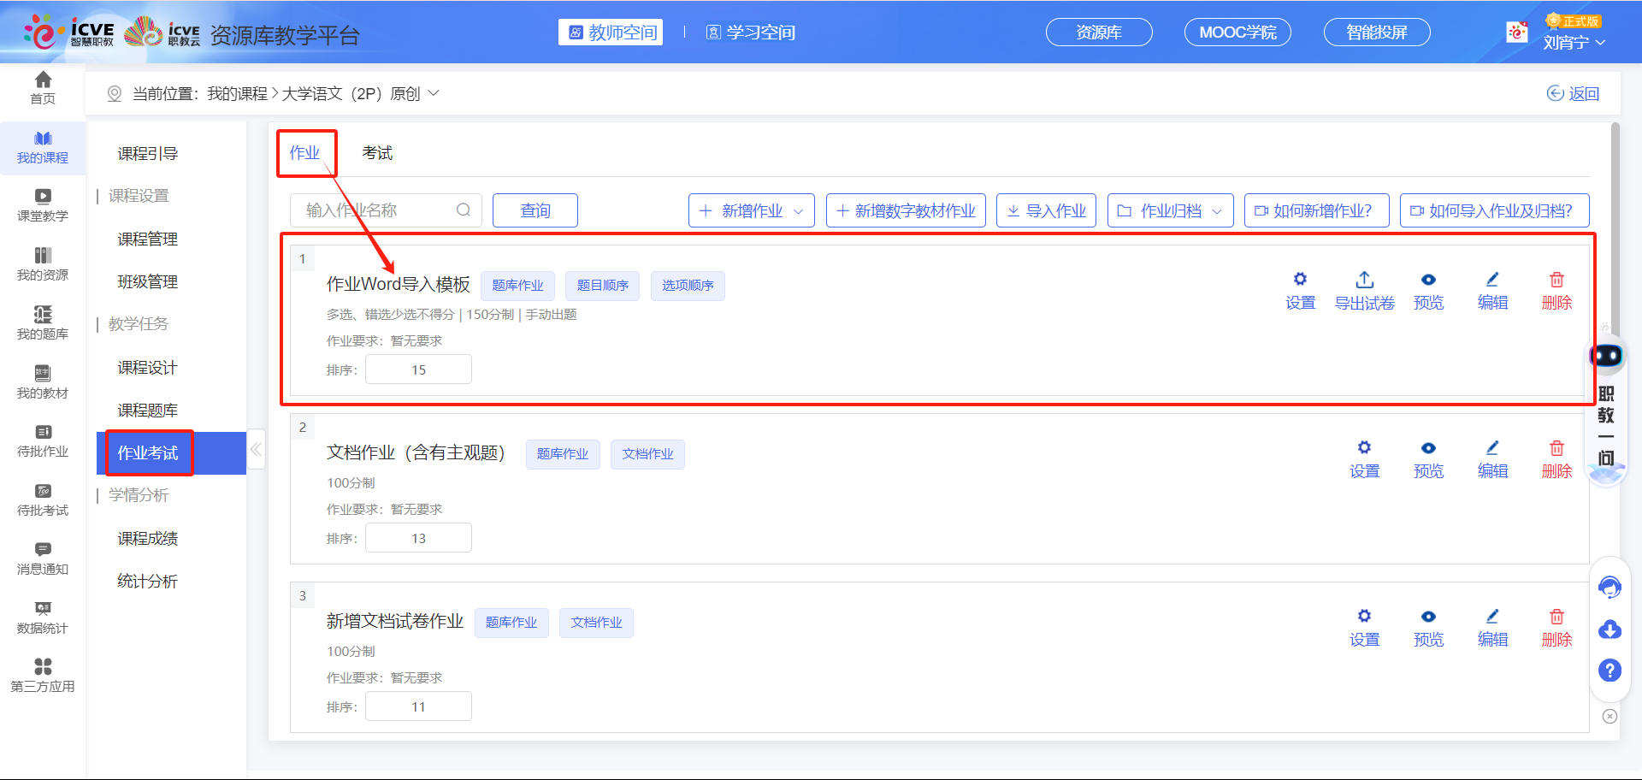The image size is (1642, 780).
Task: Go to 待批作业 in the sidebar
Action: coord(43,440)
